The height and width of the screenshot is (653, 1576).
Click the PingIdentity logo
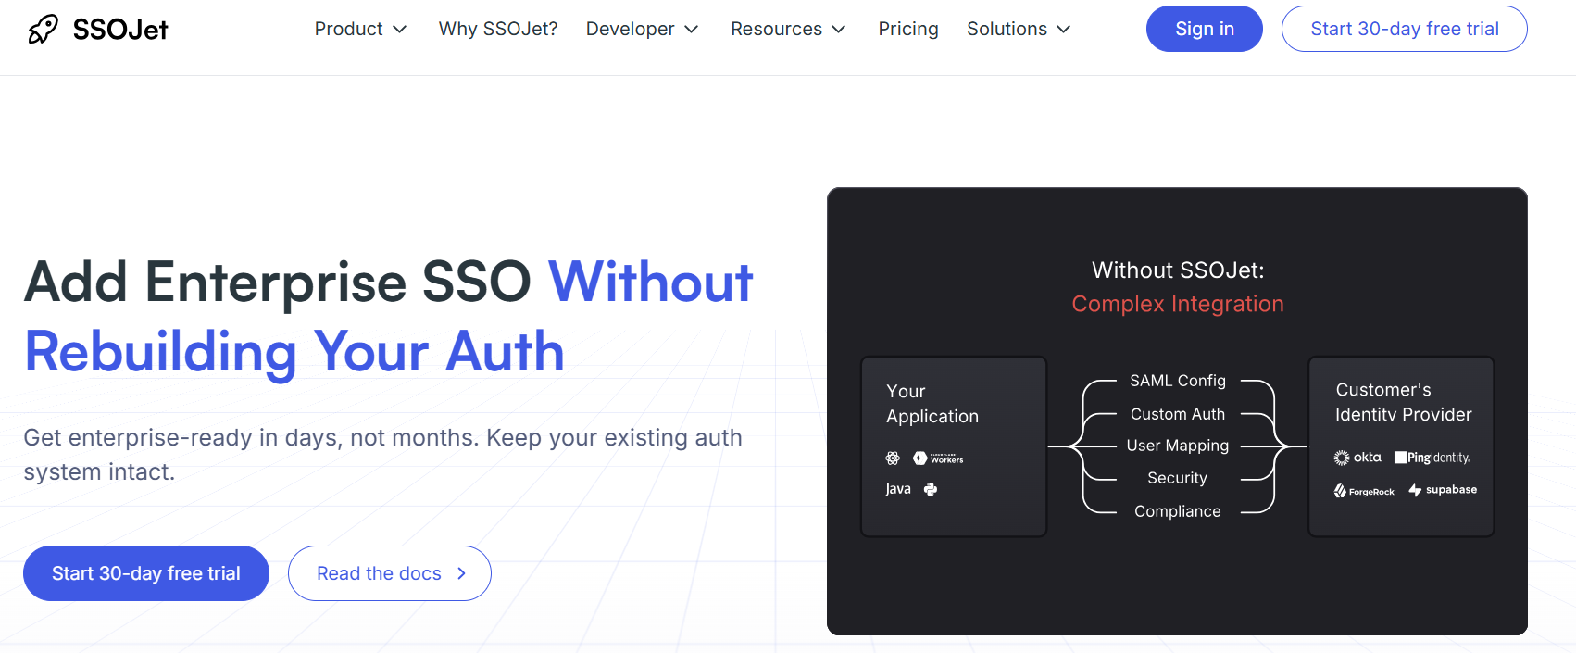(x=1432, y=458)
